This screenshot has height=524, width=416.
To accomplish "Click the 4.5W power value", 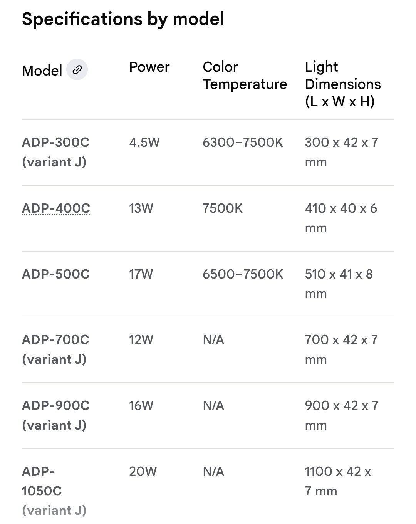I will click(144, 143).
